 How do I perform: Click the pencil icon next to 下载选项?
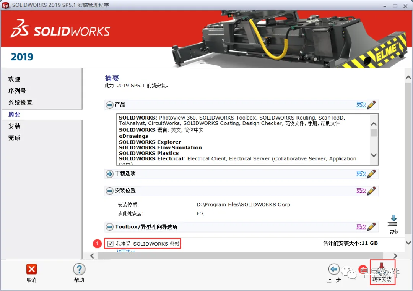[371, 174]
